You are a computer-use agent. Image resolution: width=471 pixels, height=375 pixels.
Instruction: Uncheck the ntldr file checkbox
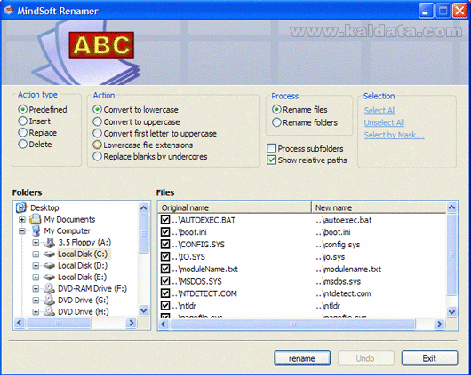coord(165,306)
